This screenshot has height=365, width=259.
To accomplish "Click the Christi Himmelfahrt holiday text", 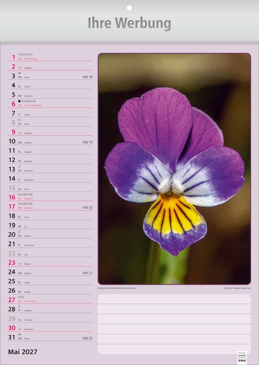I will [33, 105].
